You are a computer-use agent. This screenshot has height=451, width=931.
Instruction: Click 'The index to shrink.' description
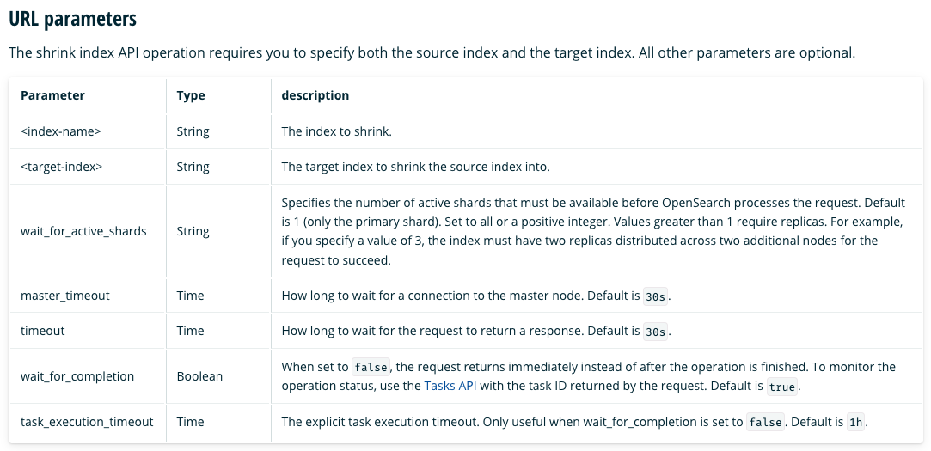pyautogui.click(x=337, y=131)
